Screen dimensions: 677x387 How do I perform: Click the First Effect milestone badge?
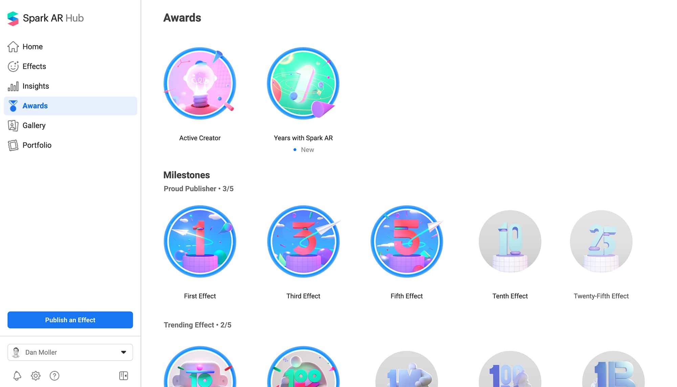click(199, 241)
